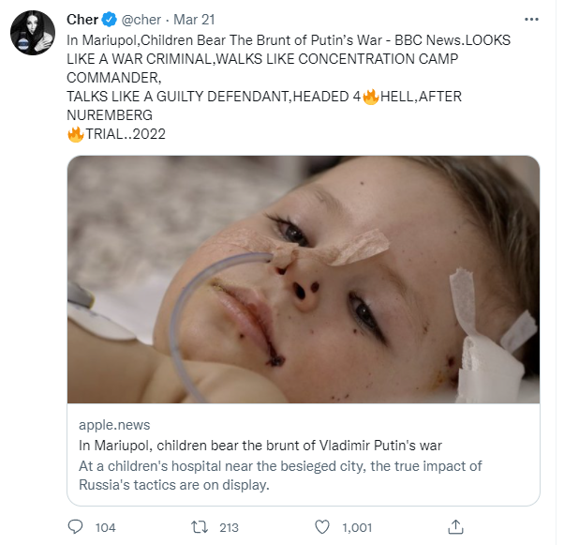
Task: Expand the tweet's more options menu
Action: (532, 20)
